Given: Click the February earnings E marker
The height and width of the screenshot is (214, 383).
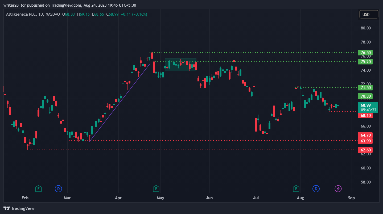Looking at the screenshot, I should pos(38,189).
